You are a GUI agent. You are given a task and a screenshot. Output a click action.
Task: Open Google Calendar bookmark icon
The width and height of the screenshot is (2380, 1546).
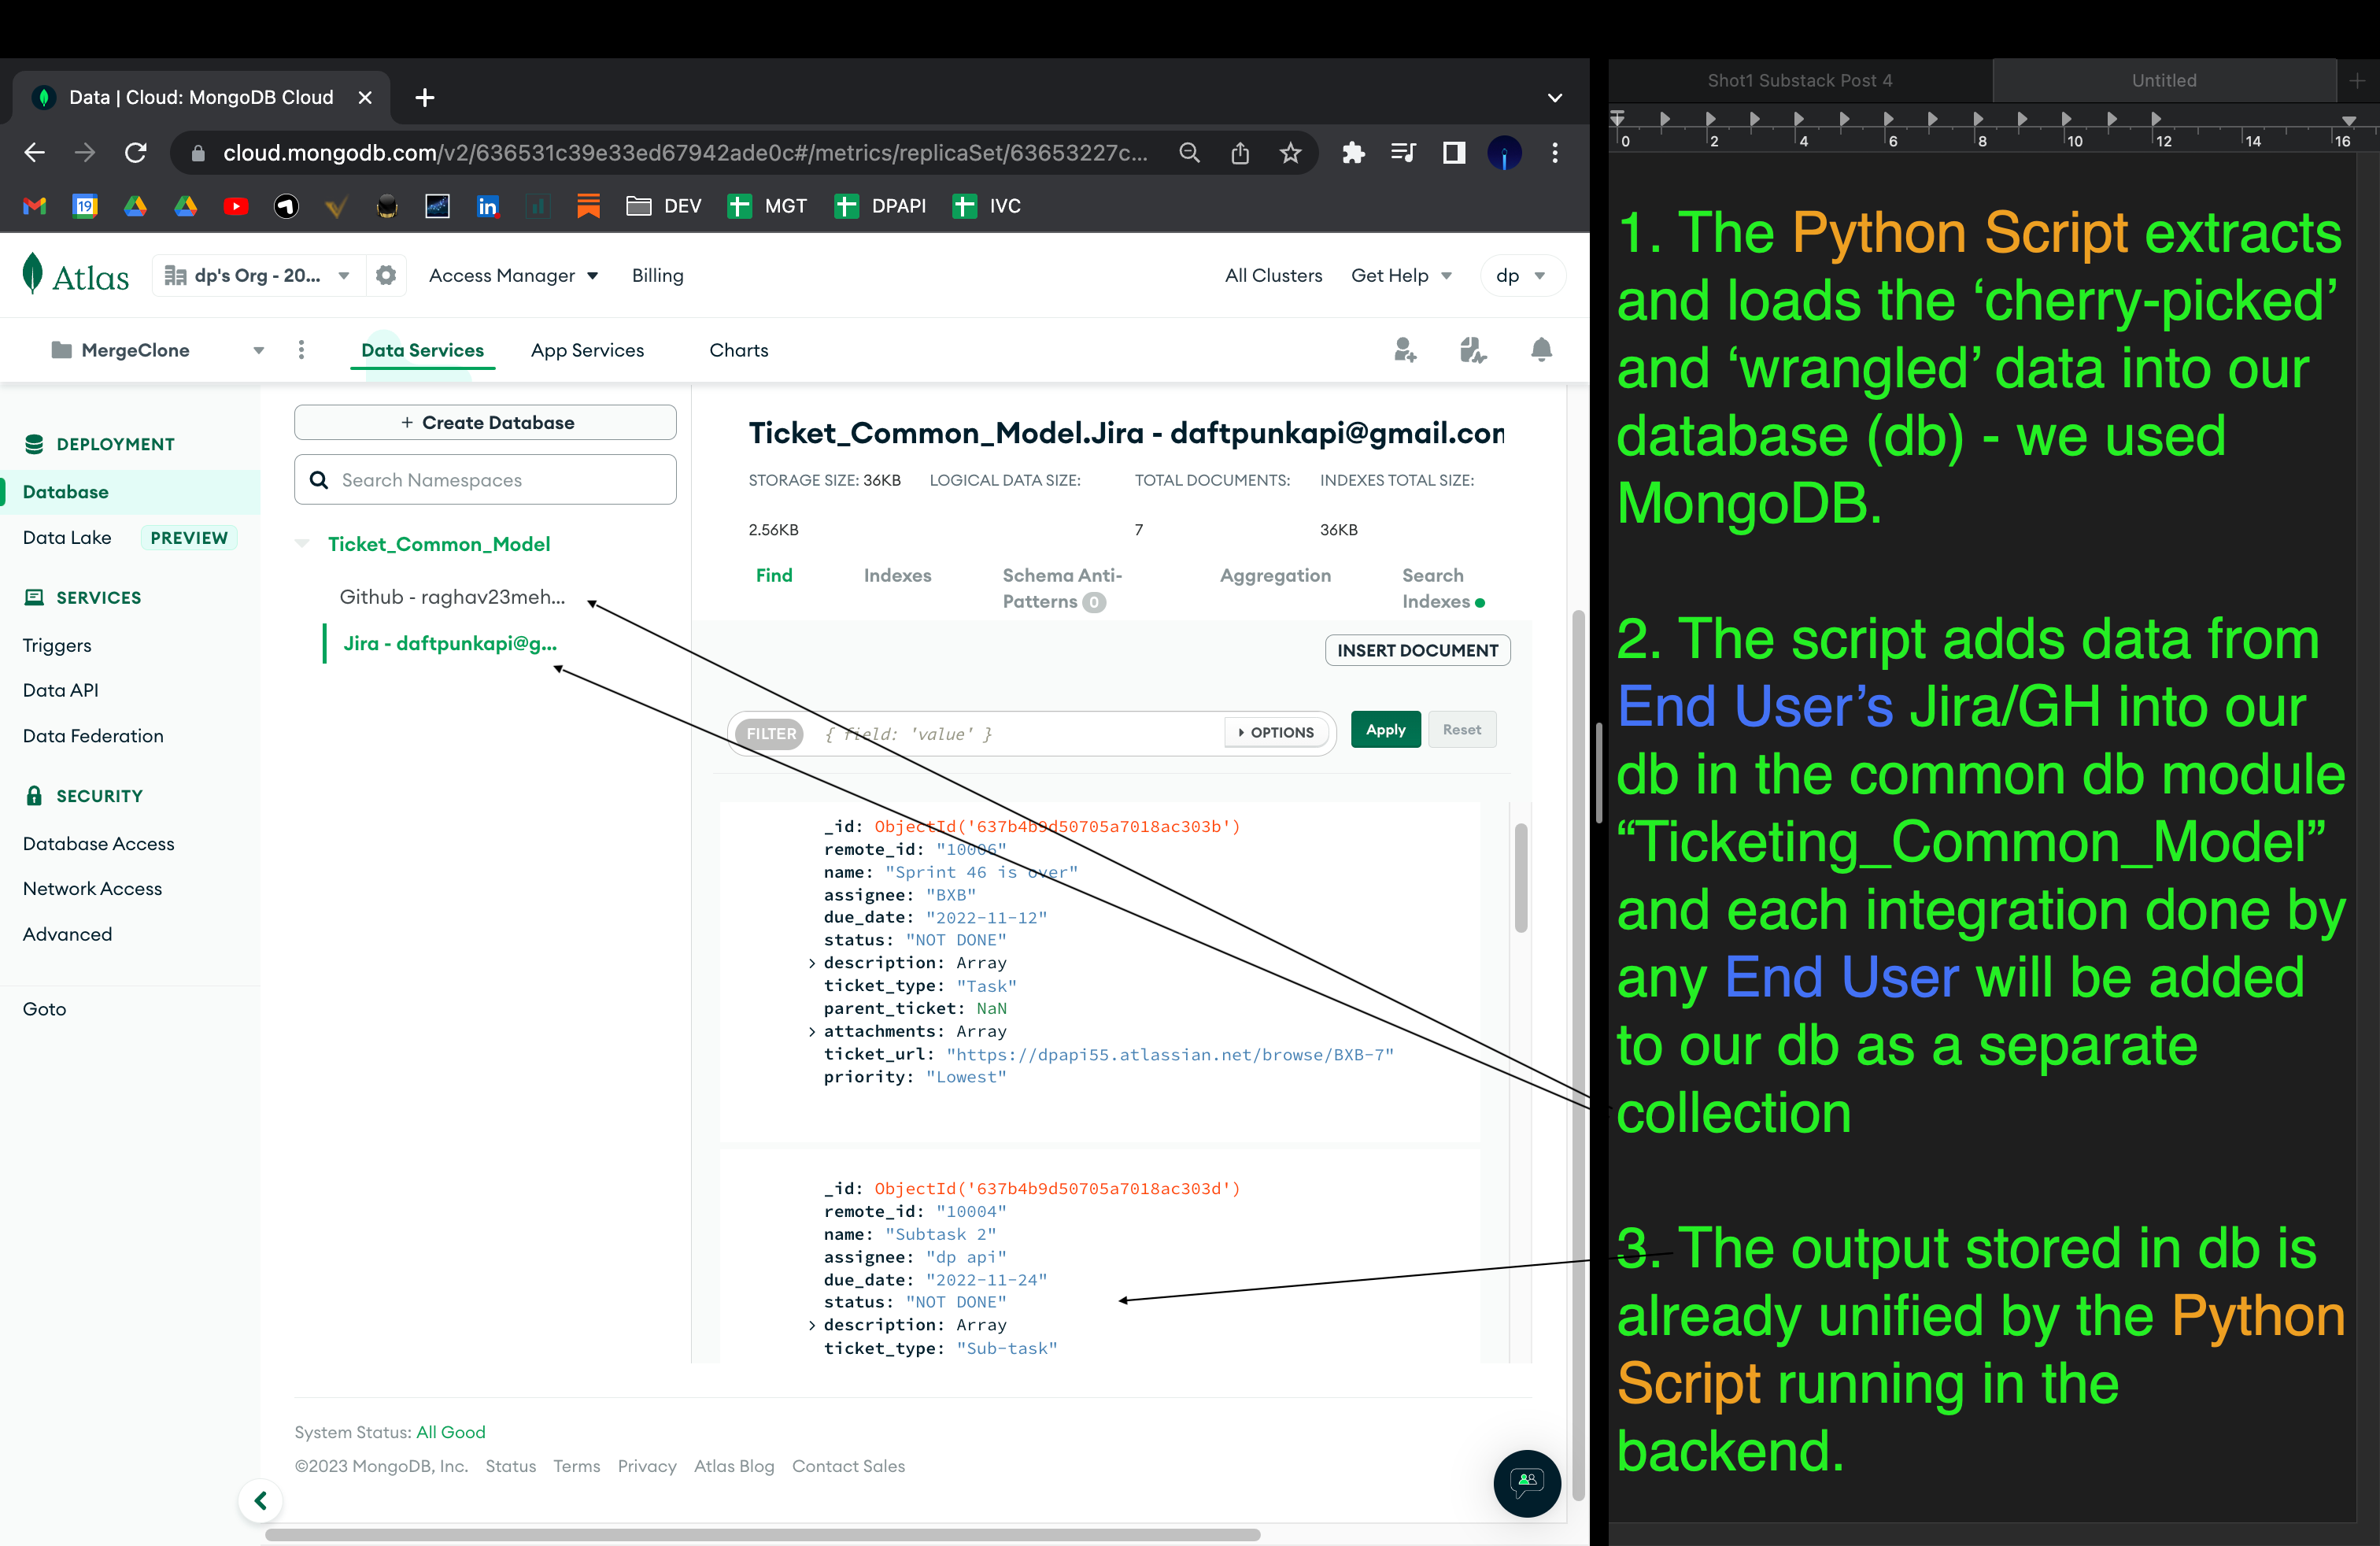pyautogui.click(x=85, y=206)
